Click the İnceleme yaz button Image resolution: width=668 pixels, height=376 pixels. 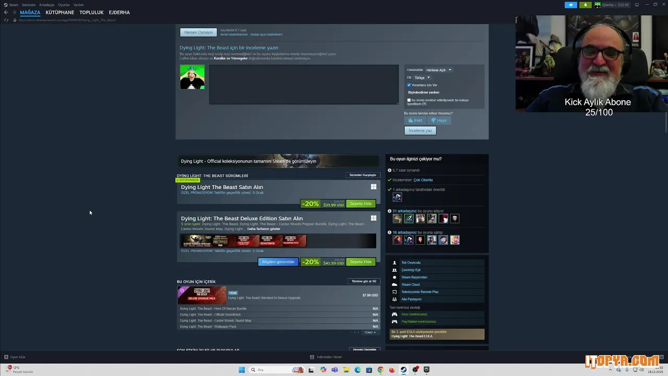[420, 131]
